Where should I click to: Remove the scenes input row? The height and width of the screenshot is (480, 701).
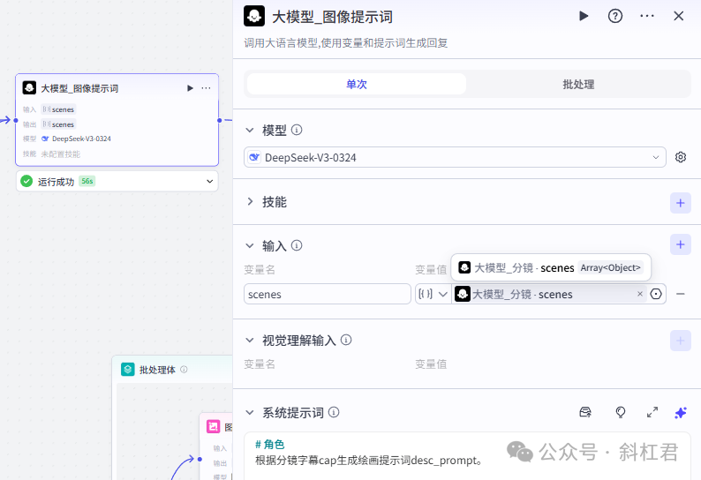[681, 294]
